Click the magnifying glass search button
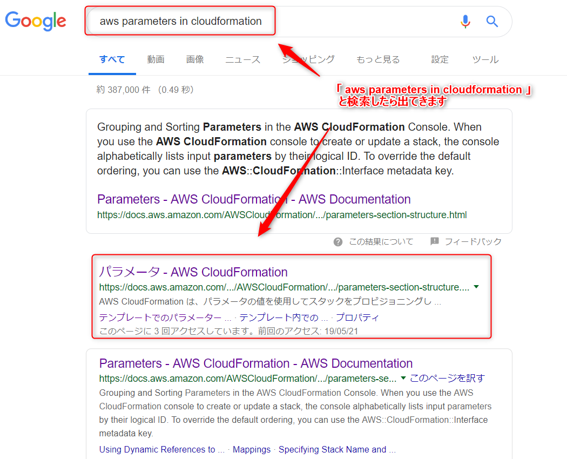The width and height of the screenshot is (567, 459). coord(492,22)
